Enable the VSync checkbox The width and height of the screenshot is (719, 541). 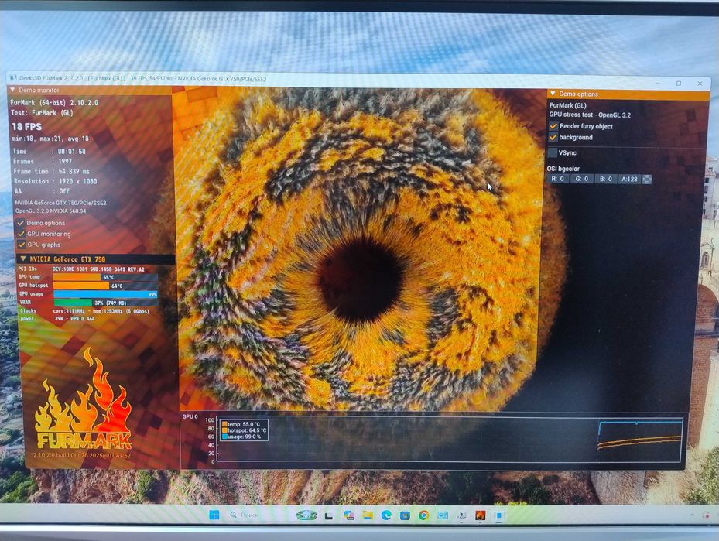pos(553,152)
